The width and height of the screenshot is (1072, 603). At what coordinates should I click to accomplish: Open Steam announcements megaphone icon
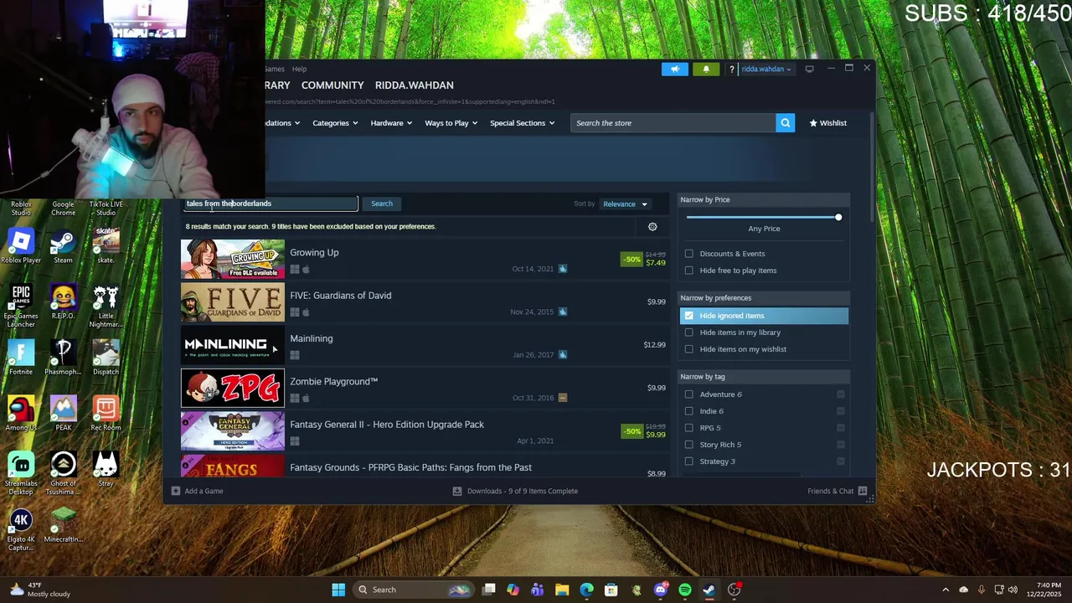click(675, 69)
